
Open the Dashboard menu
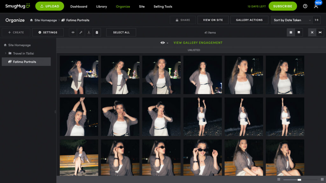(x=79, y=6)
